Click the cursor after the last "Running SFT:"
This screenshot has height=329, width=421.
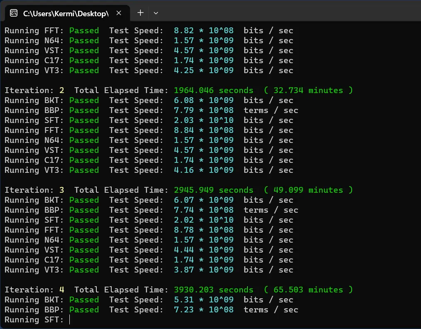pyautogui.click(x=69, y=319)
